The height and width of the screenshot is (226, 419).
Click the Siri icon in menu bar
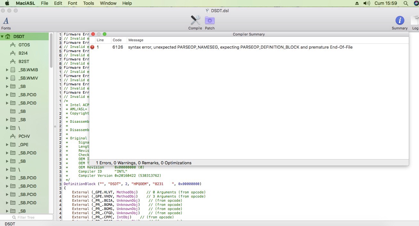click(x=416, y=3)
